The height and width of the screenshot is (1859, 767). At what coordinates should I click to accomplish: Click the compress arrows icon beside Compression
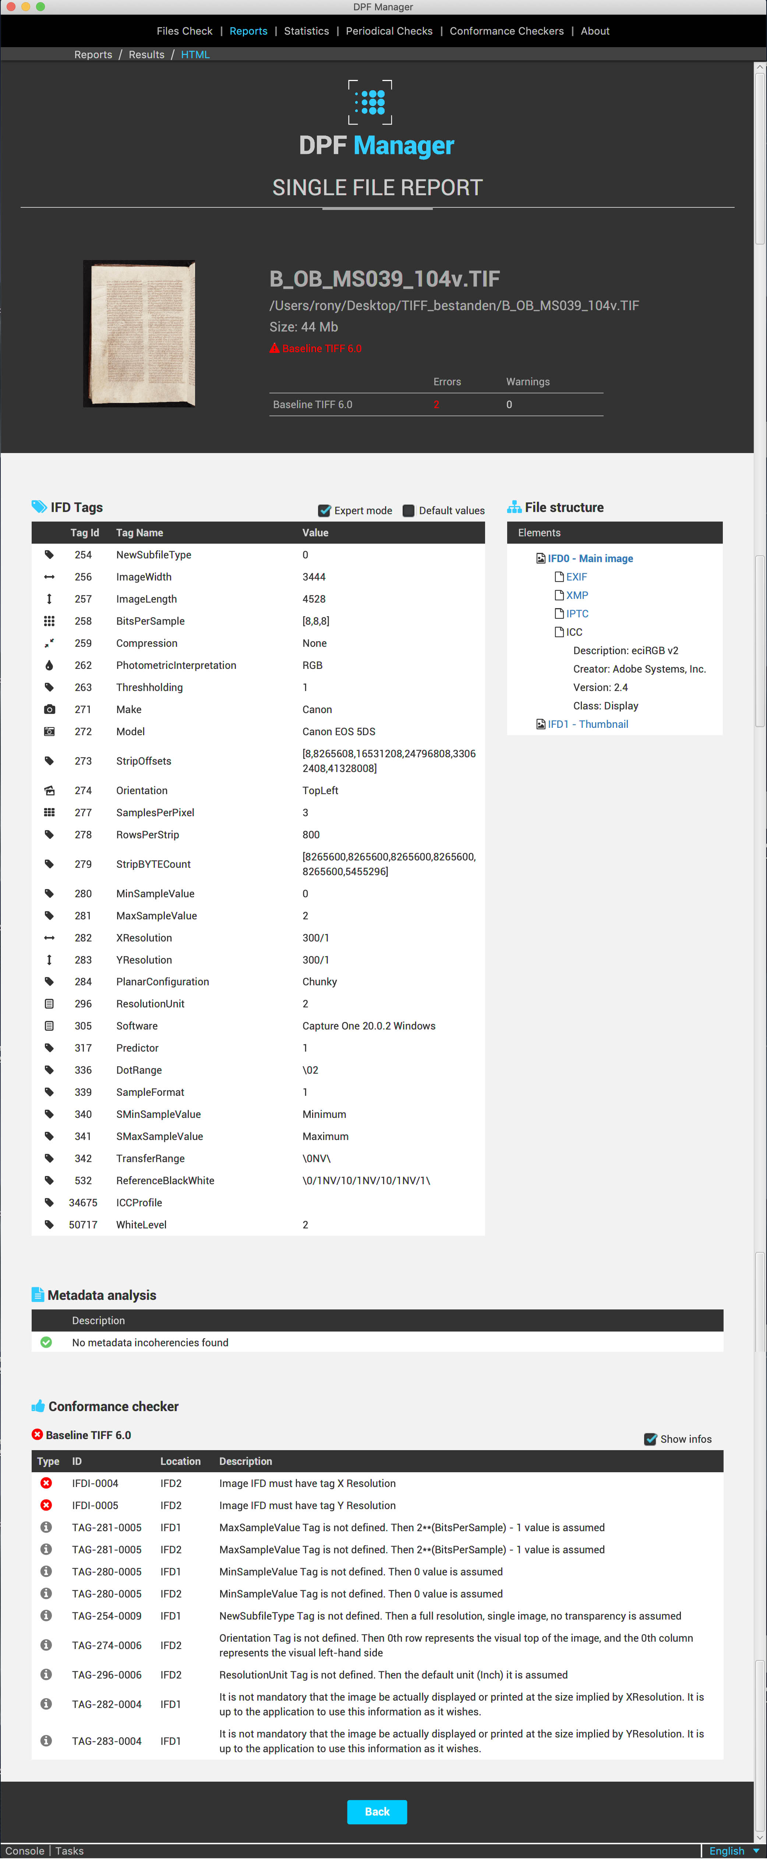coord(49,643)
